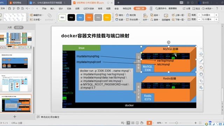Start slideshow with orange play button
The width and height of the screenshot is (224, 126).
point(149,123)
